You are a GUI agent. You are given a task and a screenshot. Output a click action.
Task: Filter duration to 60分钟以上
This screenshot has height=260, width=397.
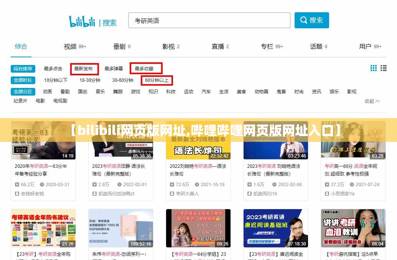coord(157,80)
